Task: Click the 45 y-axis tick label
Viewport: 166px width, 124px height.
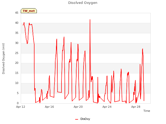Action: click(x=17, y=13)
